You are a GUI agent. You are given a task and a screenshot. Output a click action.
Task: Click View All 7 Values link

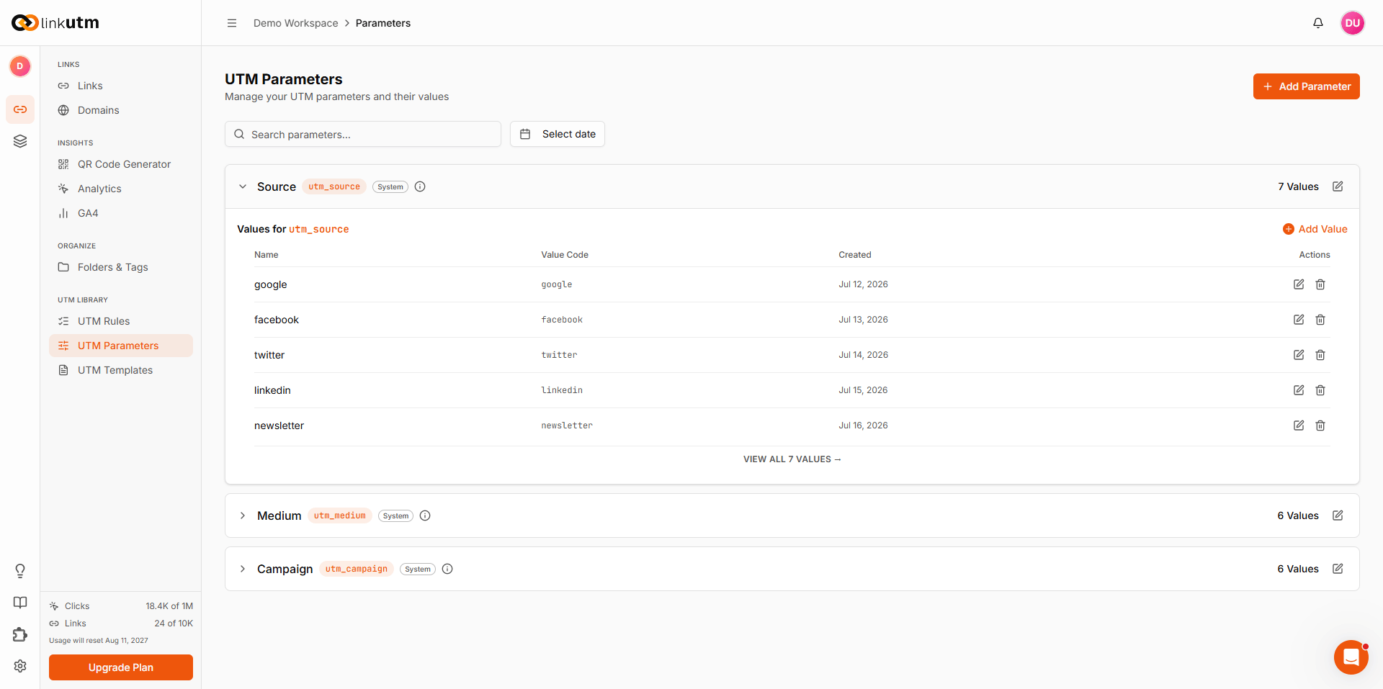792,459
